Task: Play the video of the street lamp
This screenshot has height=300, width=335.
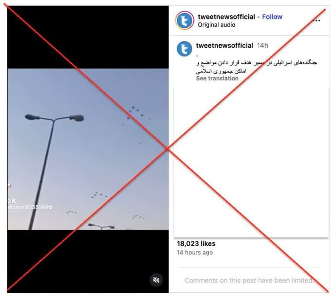Action: click(88, 149)
